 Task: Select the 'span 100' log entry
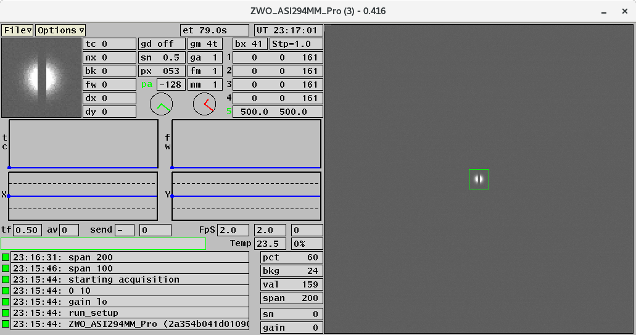click(130, 268)
